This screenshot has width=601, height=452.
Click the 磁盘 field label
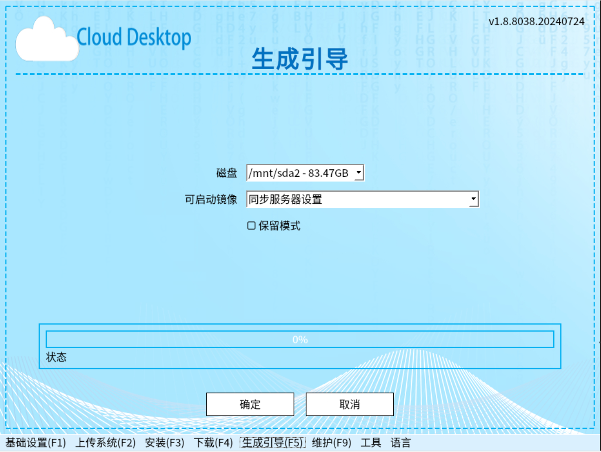(227, 173)
